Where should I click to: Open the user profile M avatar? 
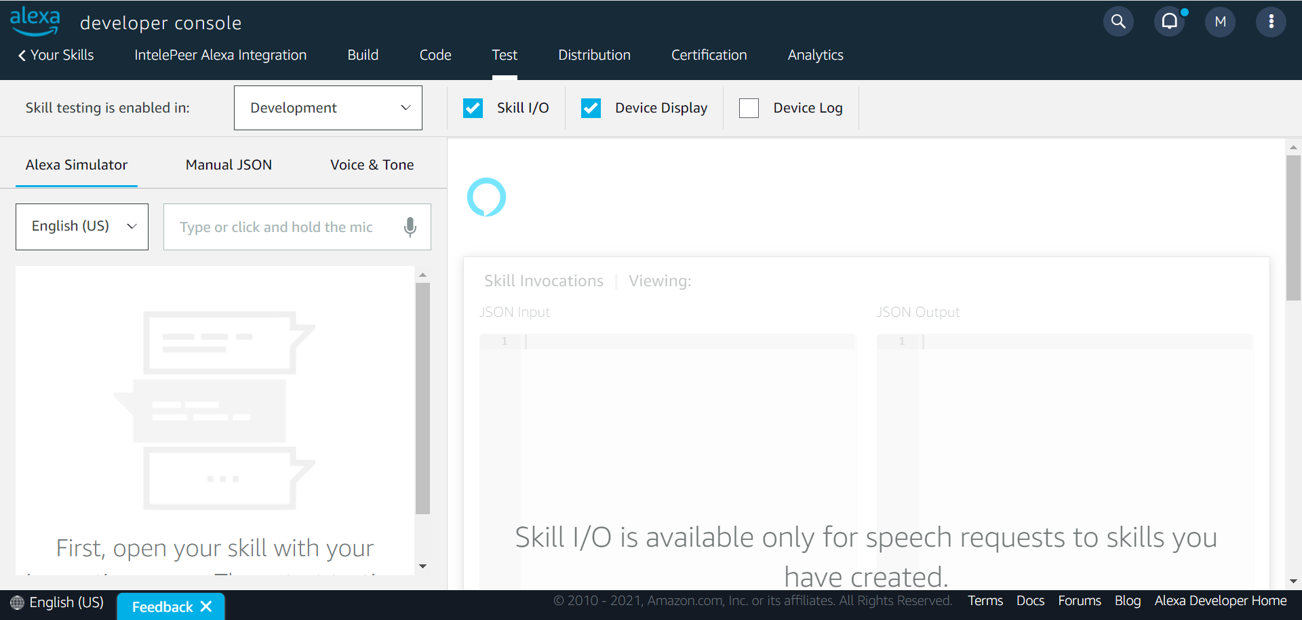pyautogui.click(x=1220, y=22)
